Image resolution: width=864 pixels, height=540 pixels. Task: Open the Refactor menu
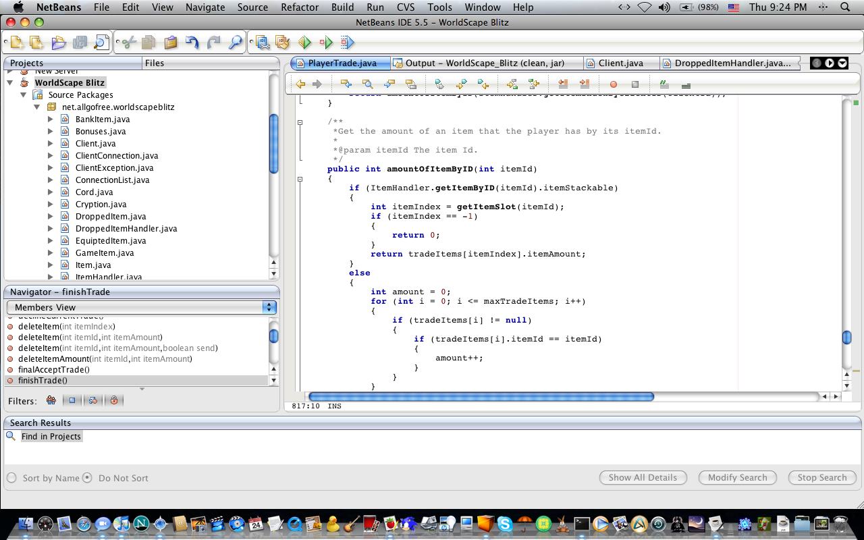pyautogui.click(x=300, y=7)
